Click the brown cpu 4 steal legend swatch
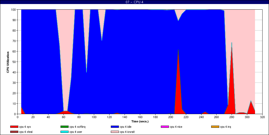269x135 pixels. [14, 132]
